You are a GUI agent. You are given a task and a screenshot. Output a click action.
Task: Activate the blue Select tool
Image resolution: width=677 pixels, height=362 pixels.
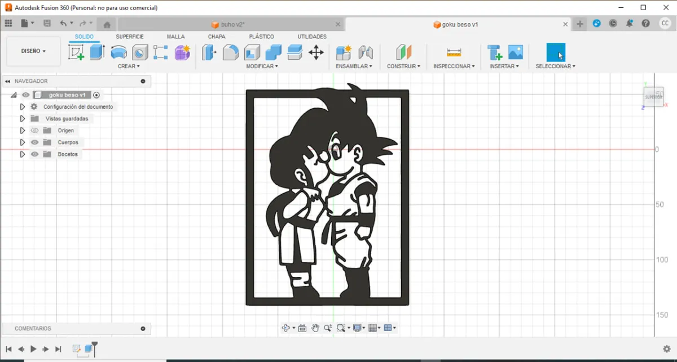(556, 52)
